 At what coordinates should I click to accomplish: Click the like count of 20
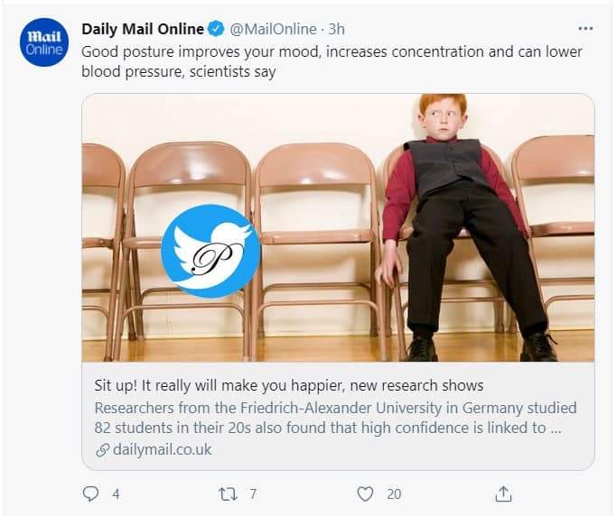pyautogui.click(x=393, y=494)
